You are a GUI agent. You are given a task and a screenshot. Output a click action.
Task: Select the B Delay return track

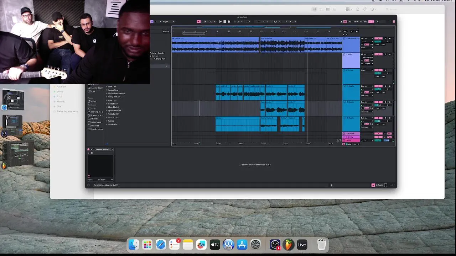point(351,137)
